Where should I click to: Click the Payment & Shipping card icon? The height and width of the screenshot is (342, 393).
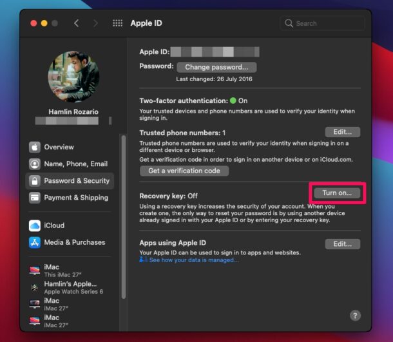coord(35,198)
